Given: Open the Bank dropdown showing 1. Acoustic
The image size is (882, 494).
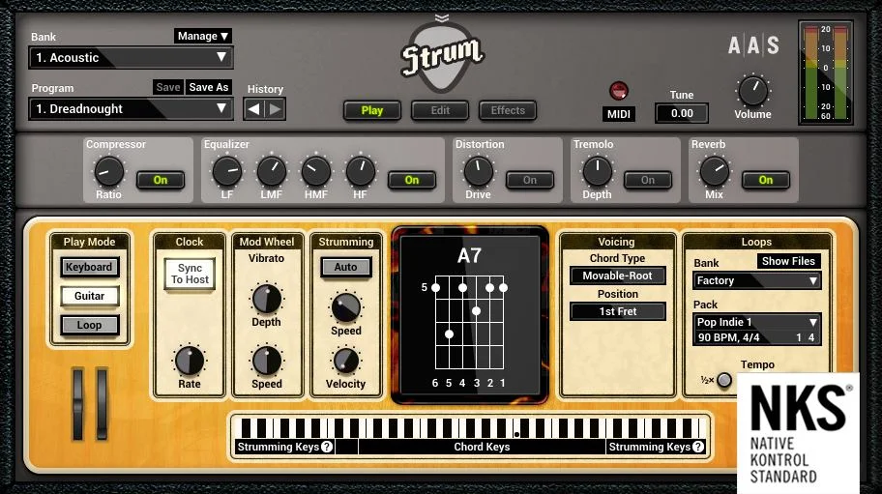Looking at the screenshot, I should 130,58.
